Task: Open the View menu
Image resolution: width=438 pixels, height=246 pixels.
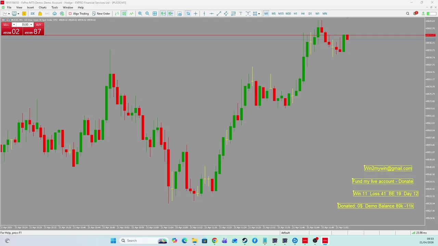Action: [19, 8]
